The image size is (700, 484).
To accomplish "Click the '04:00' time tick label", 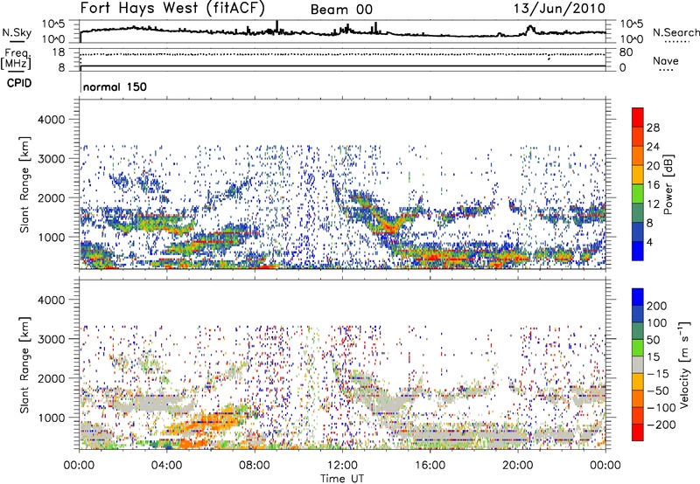I will (x=167, y=466).
